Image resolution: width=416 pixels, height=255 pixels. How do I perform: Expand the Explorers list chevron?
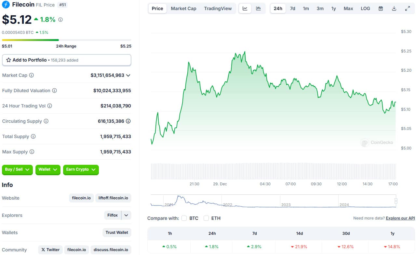126,215
